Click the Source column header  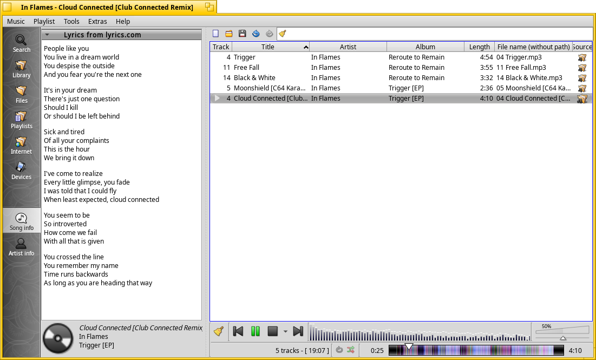coord(582,47)
